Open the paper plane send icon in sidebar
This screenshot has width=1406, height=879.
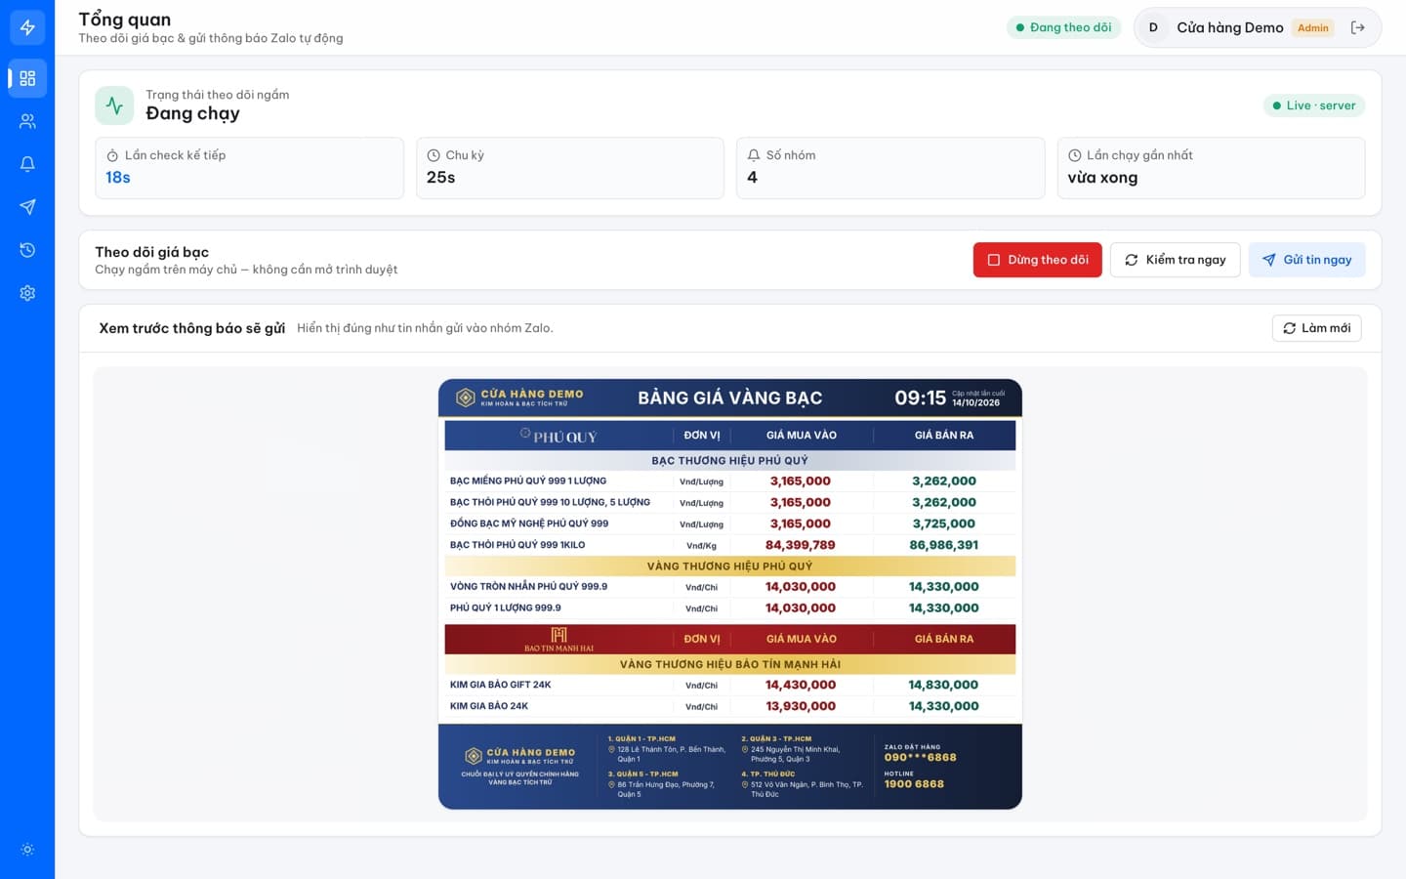tap(27, 207)
